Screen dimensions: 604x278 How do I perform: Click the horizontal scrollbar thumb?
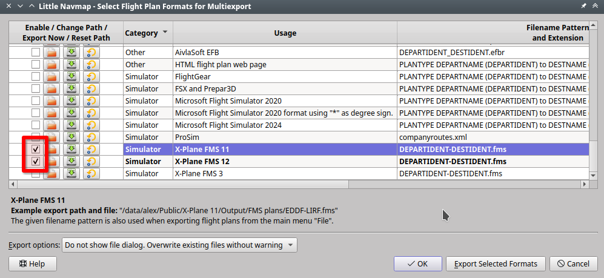[x=182, y=185]
